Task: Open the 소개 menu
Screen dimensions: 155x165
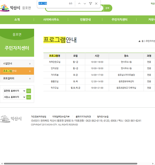Action: pyautogui.click(x=17, y=20)
